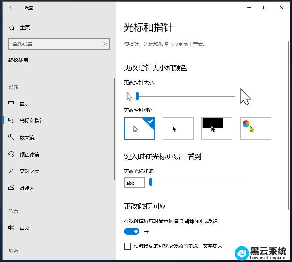Open 音频 (Audio) settings

point(11,227)
